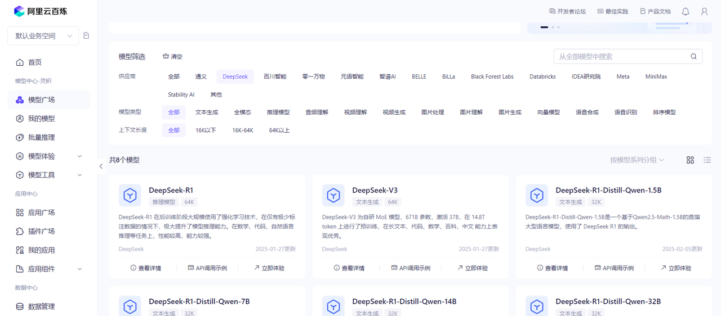This screenshot has height=316, width=721.
Task: Click the 清空 clear filter icon
Action: [x=166, y=57]
